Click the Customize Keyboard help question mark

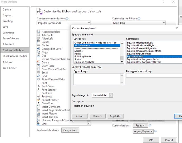(x=177, y=28)
